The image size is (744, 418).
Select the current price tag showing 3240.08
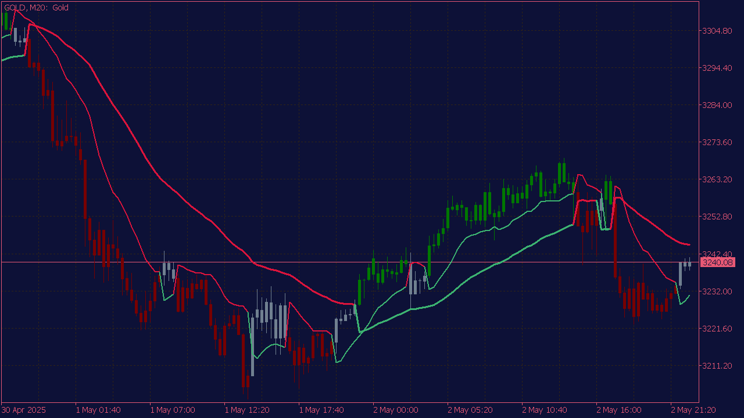click(719, 262)
